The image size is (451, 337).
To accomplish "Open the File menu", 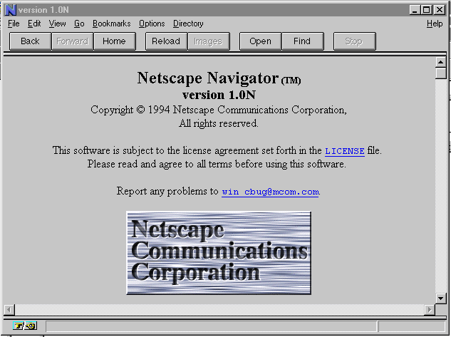I will 14,24.
